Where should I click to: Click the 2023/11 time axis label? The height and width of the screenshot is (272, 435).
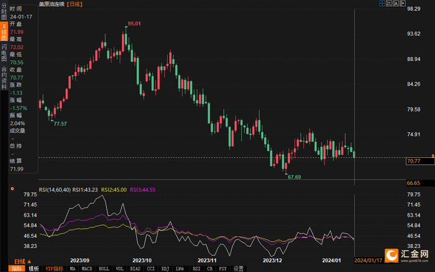coord(207,261)
